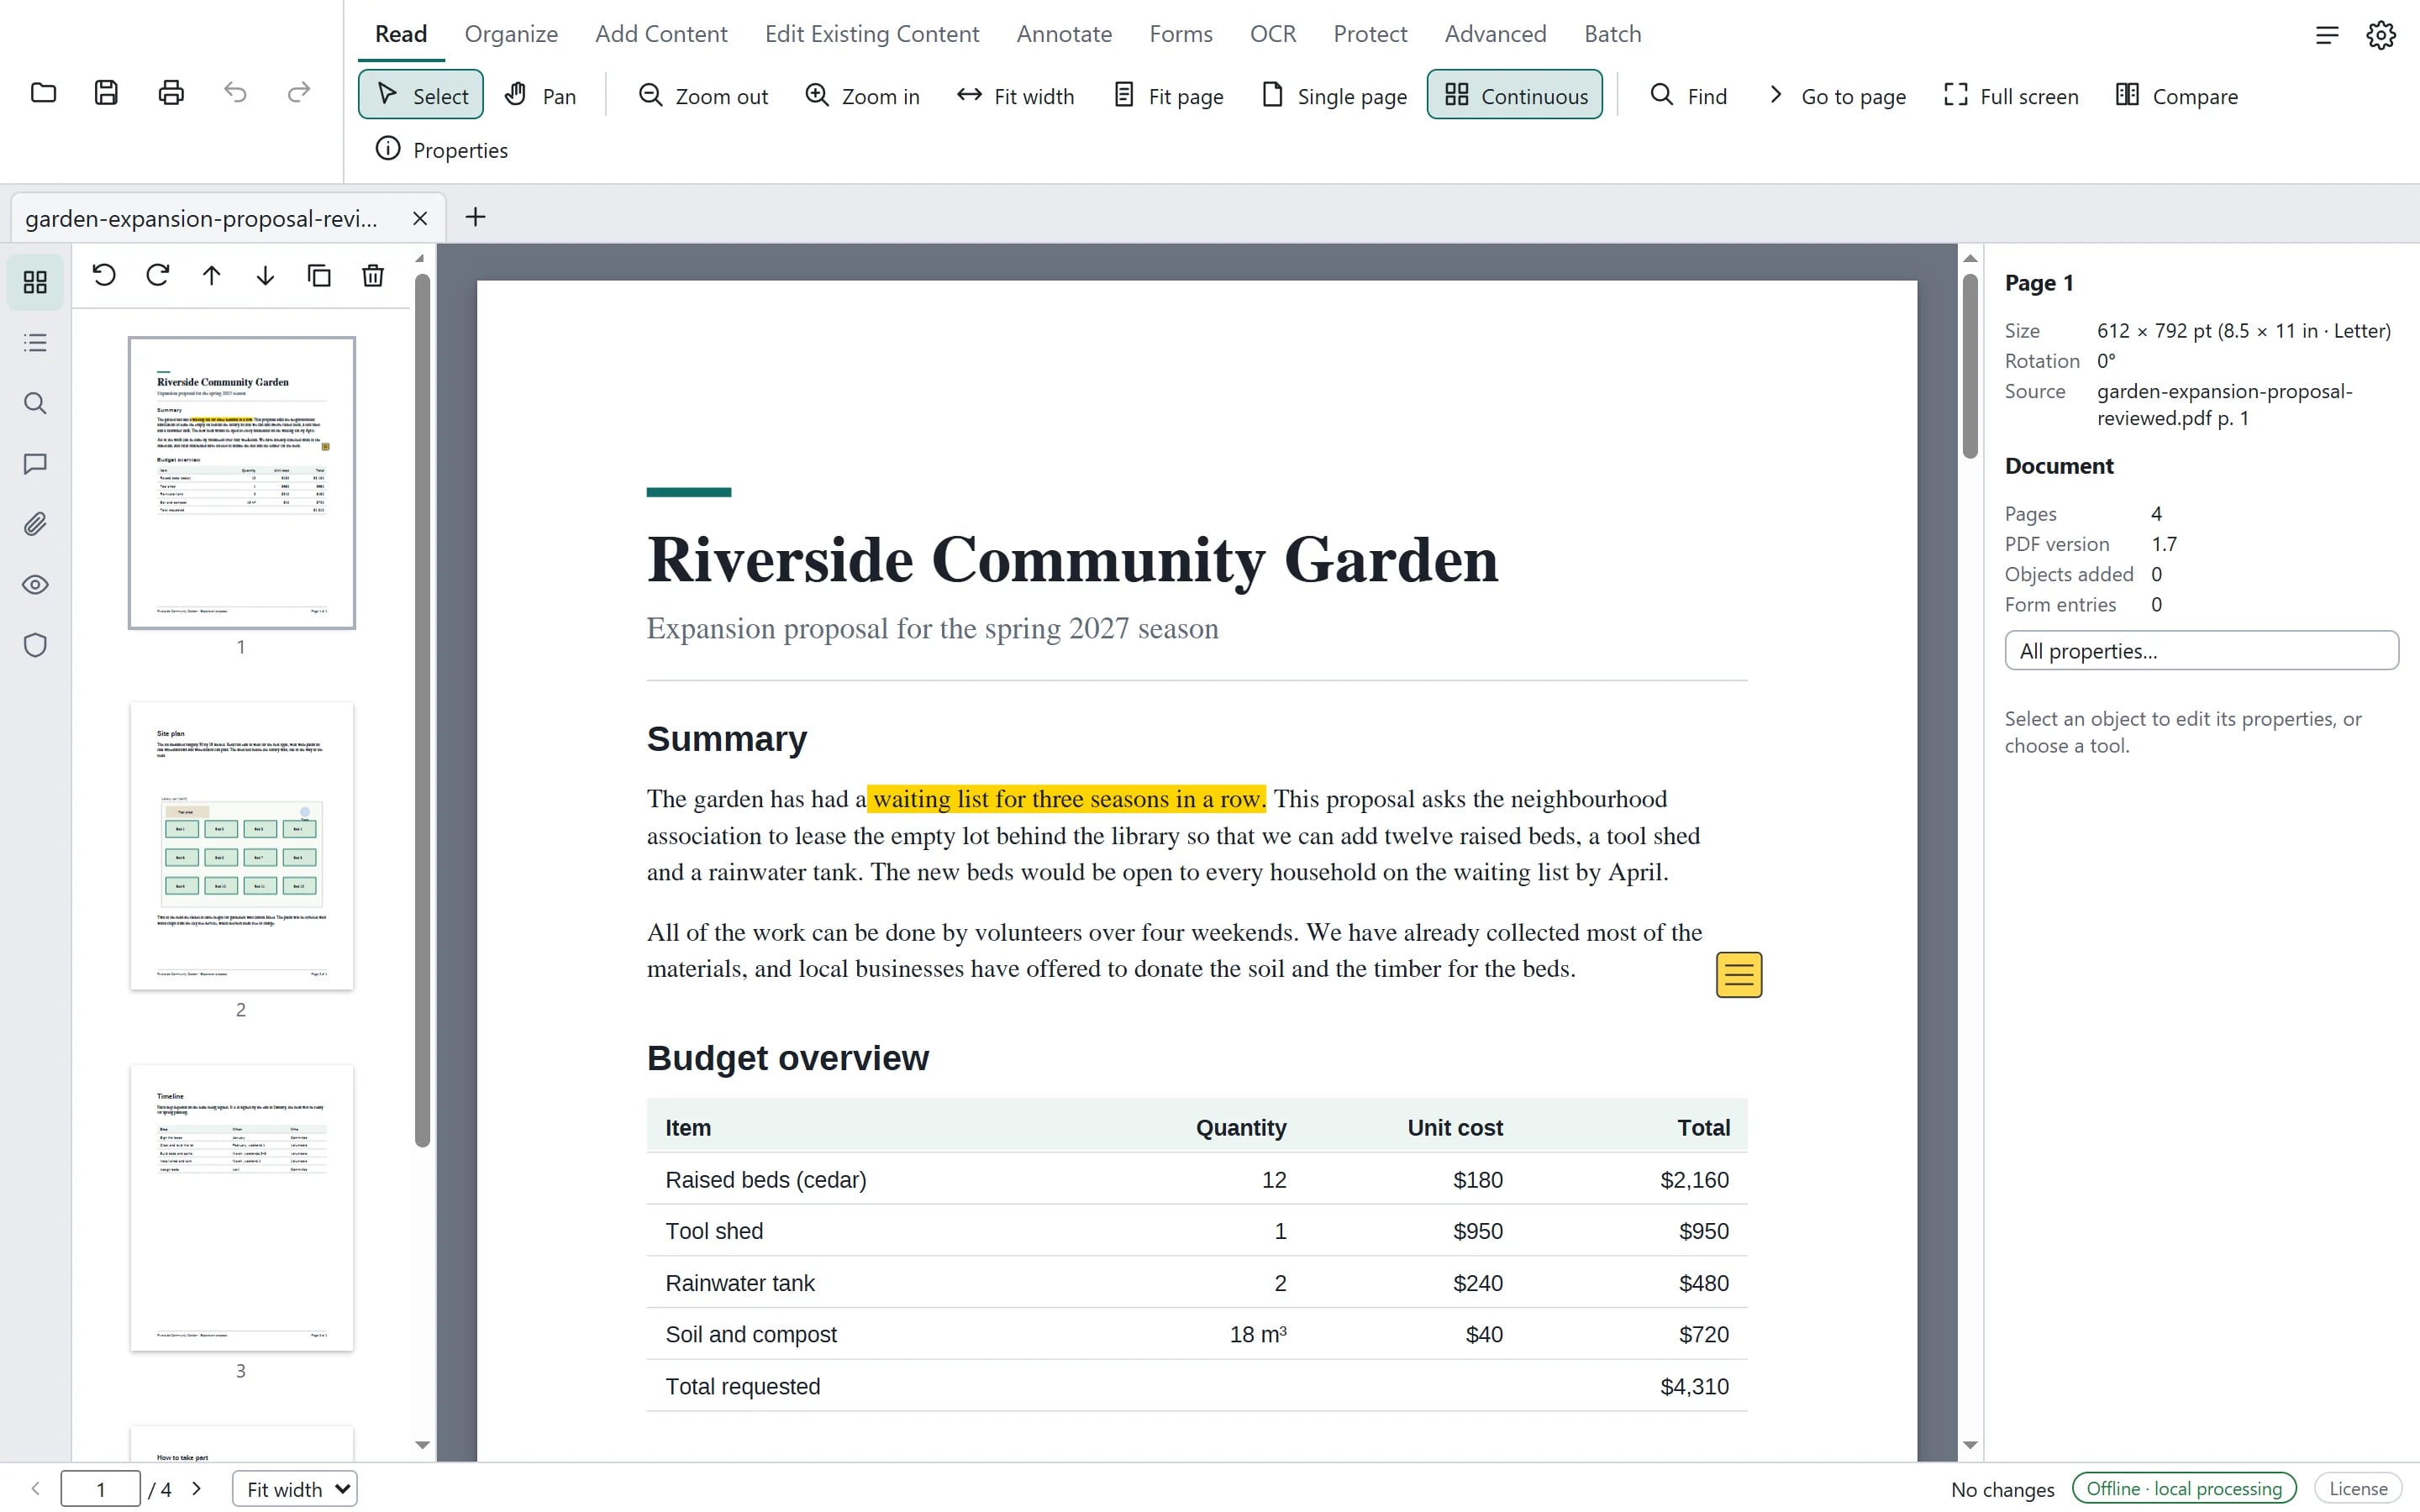The width and height of the screenshot is (2420, 1512).
Task: Print the document with the printer icon
Action: point(171,93)
